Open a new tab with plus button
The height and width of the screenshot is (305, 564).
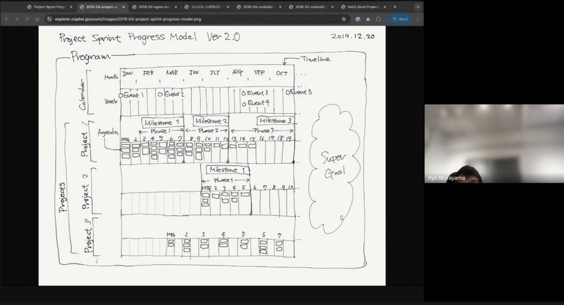click(x=395, y=7)
